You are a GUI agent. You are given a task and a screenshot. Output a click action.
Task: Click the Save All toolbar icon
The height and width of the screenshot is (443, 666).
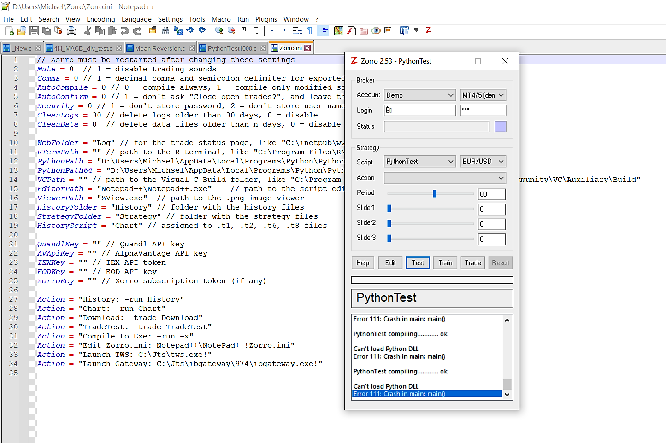[46, 31]
